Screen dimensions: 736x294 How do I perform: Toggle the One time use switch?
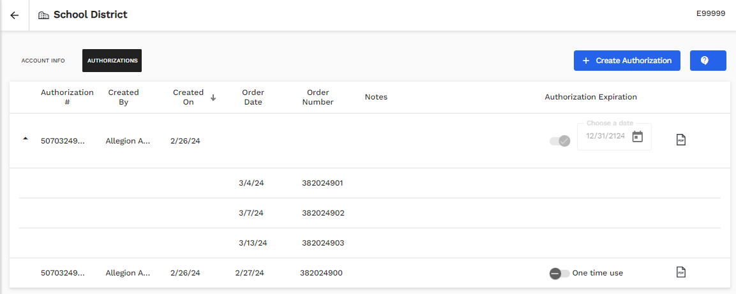(x=559, y=273)
